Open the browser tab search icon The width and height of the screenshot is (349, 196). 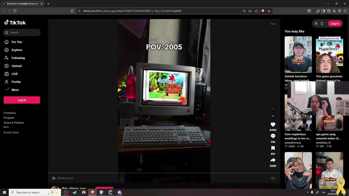(309, 11)
